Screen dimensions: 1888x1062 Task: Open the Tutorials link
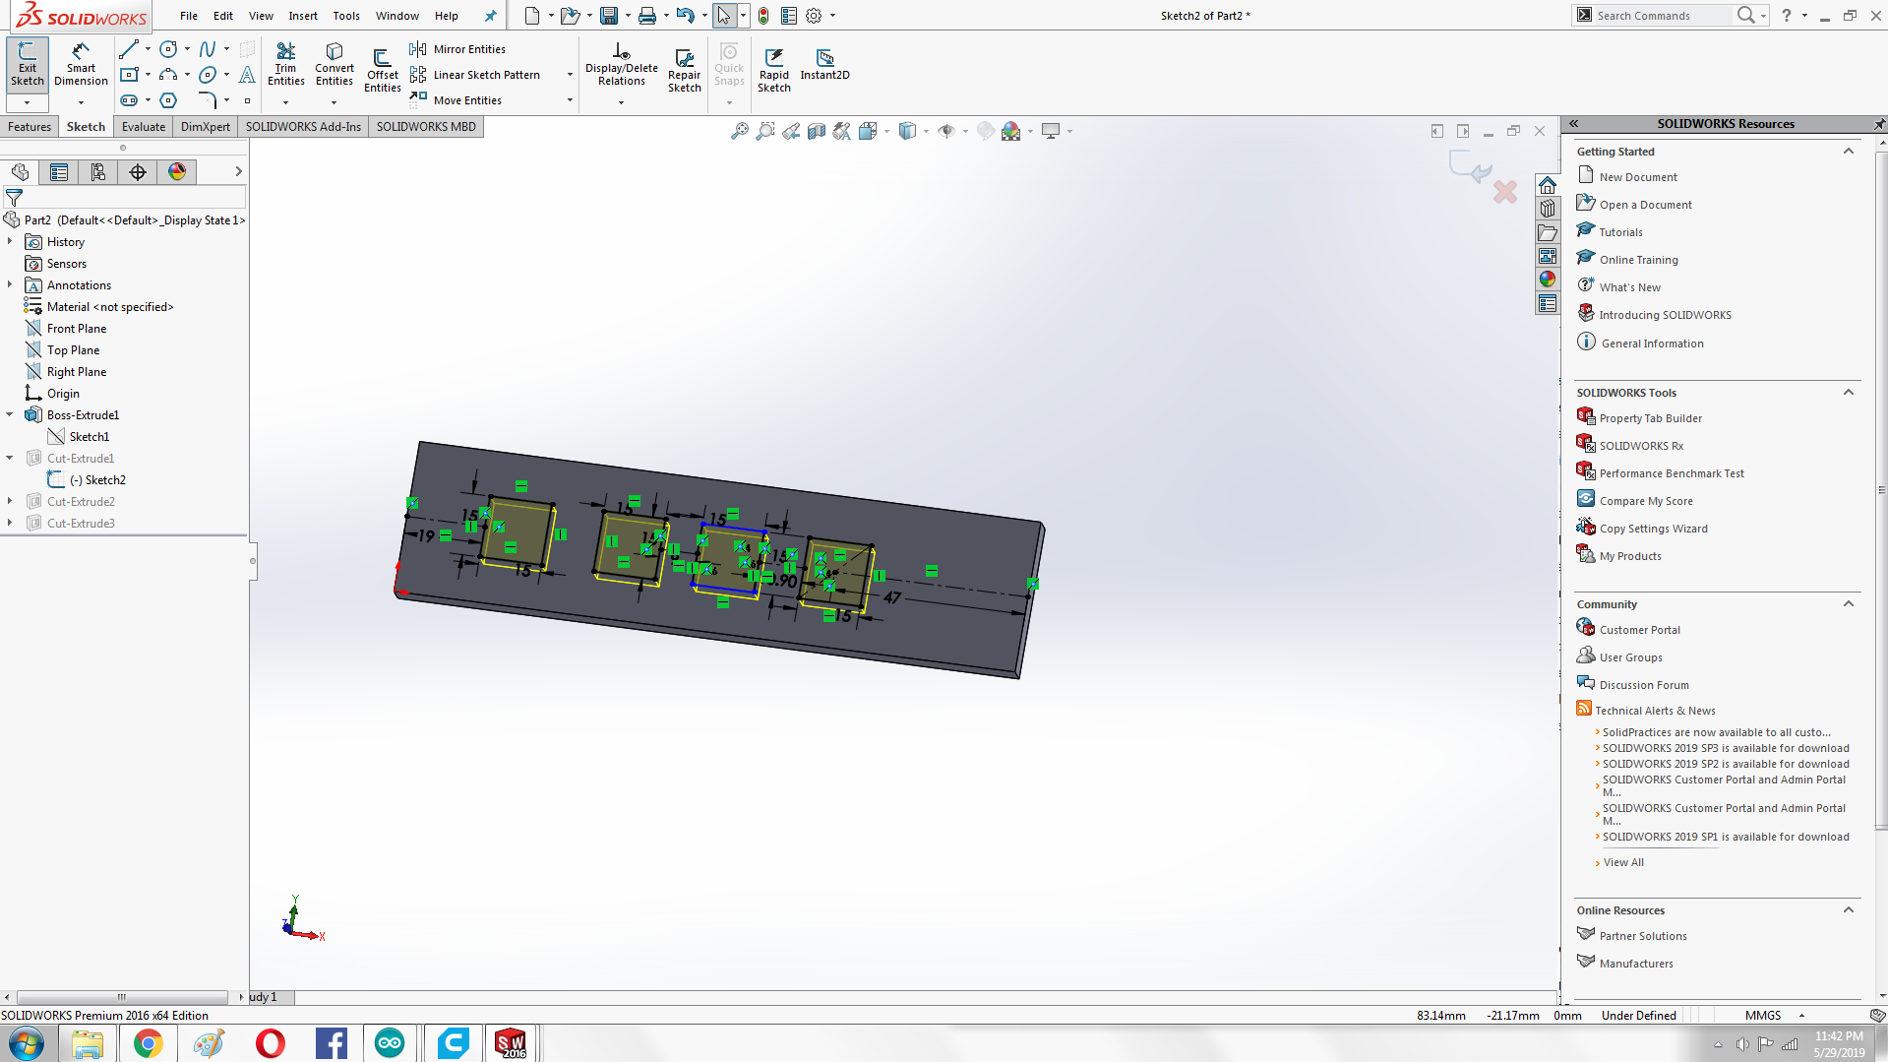pyautogui.click(x=1620, y=232)
